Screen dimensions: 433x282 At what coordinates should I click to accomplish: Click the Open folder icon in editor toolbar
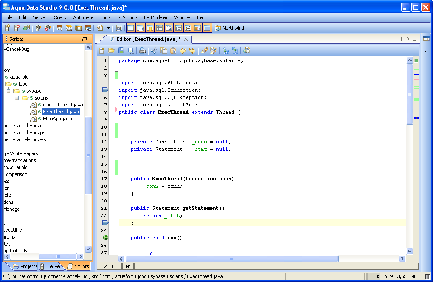(112, 51)
